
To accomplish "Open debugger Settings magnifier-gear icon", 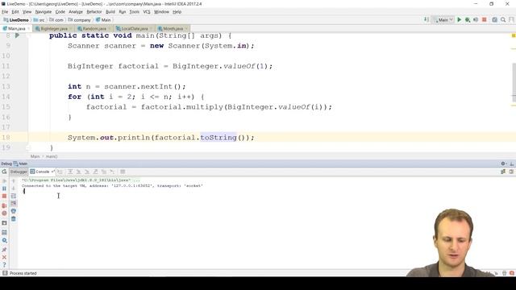I will tap(4, 240).
